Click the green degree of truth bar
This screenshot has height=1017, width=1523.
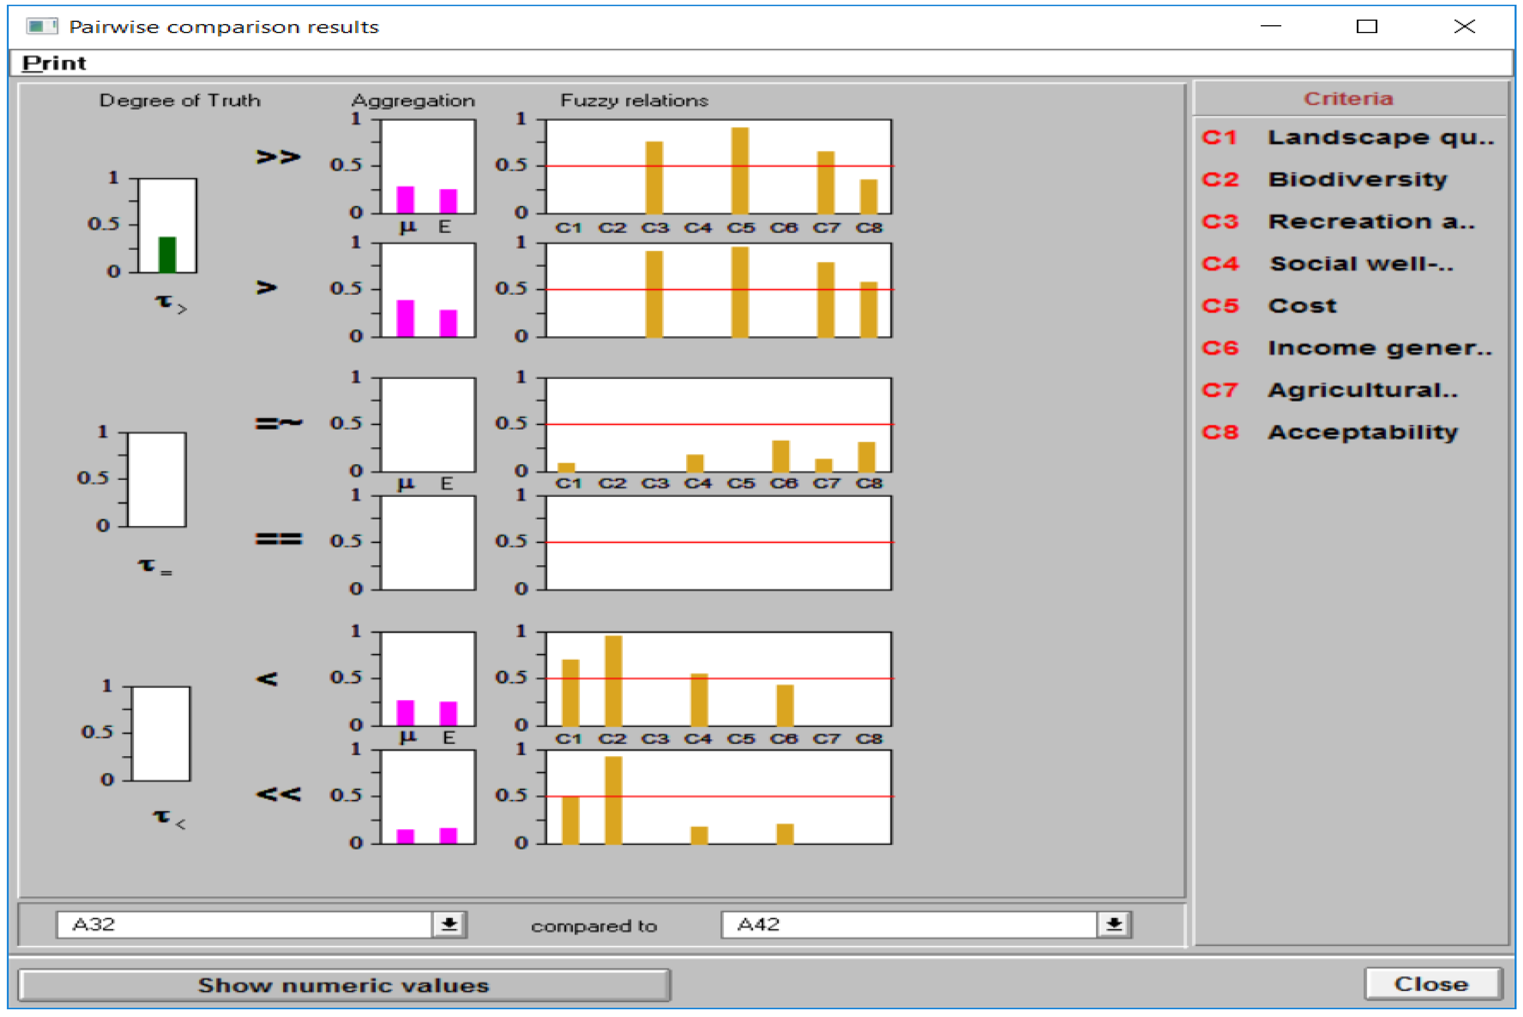click(167, 255)
